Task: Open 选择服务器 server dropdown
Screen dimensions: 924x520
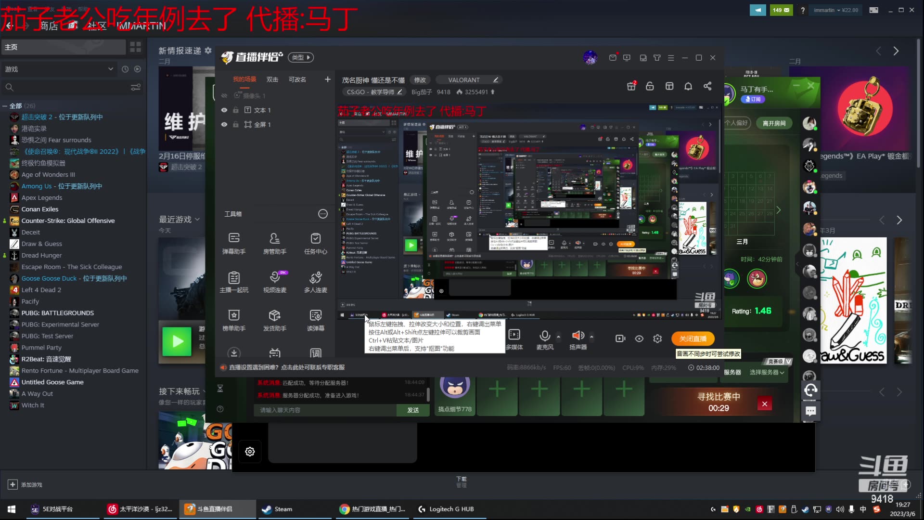Action: [x=767, y=372]
